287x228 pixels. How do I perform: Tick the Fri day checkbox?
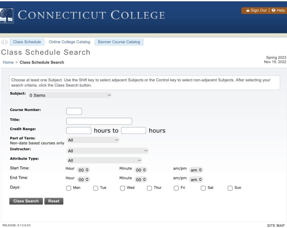(176, 188)
